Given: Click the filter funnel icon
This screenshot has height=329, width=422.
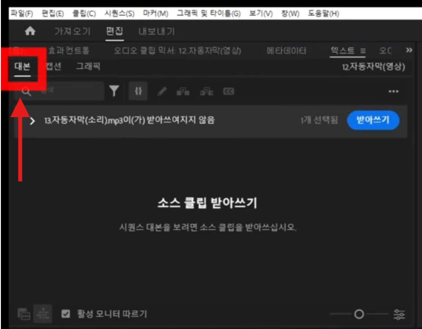Looking at the screenshot, I should click(114, 91).
